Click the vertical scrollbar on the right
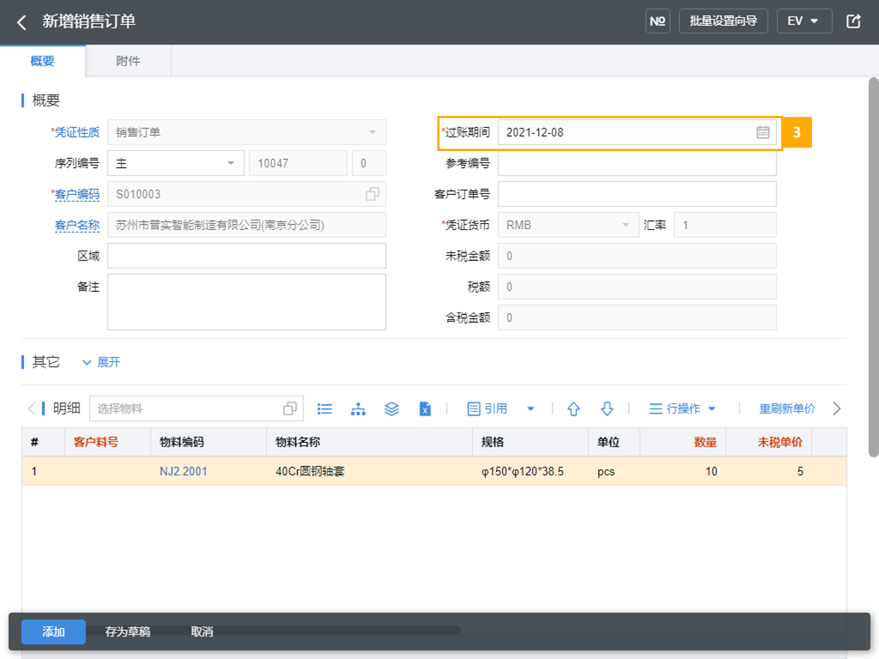Viewport: 879px width, 659px height. click(874, 267)
